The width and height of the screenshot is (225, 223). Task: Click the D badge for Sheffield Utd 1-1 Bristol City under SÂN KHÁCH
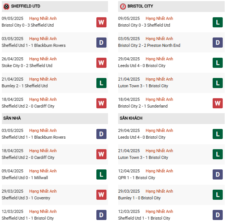point(217,215)
